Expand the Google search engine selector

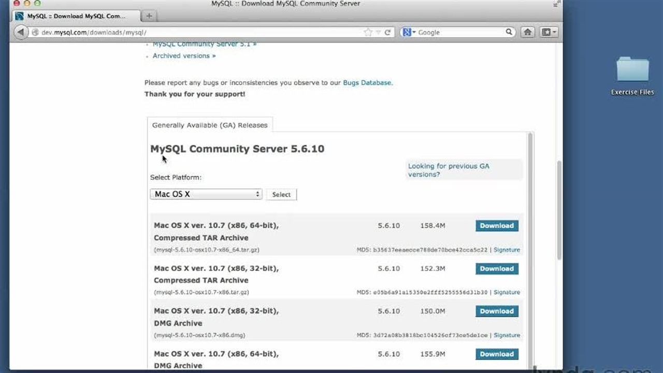tap(408, 32)
